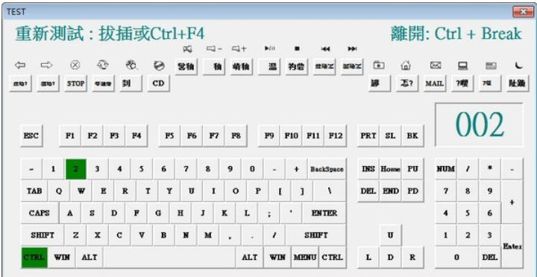Click the calculator icon

[491, 65]
